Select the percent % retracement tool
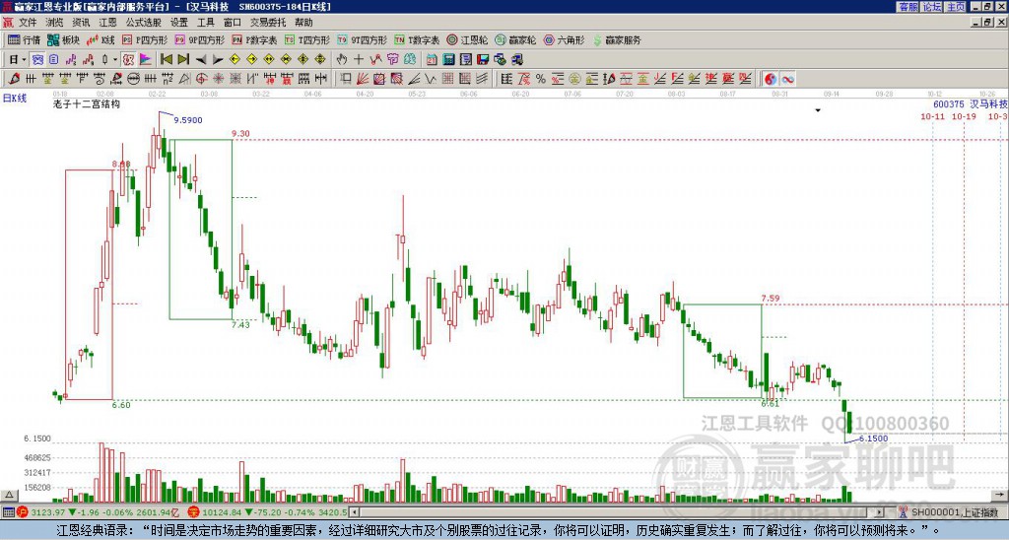Viewport: 1009px width, 540px height. pos(541,79)
